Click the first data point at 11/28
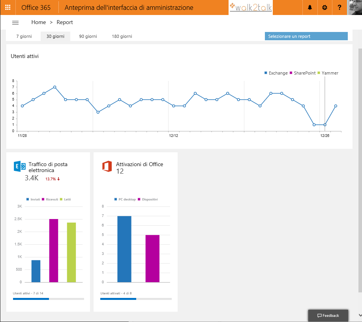362x322 pixels. click(22, 106)
